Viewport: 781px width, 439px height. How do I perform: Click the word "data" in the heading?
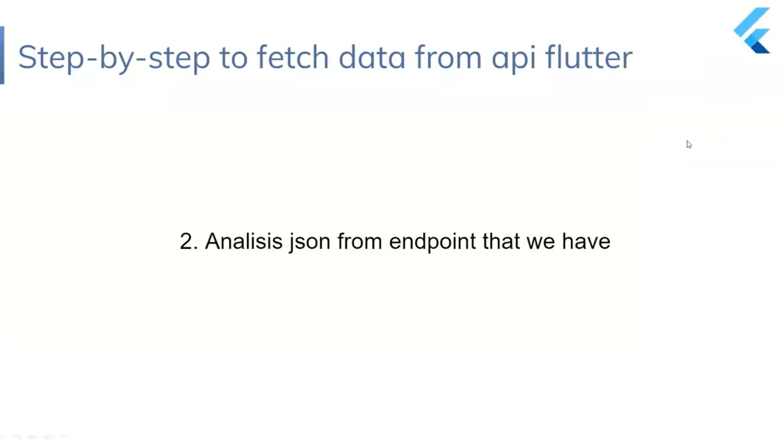372,57
